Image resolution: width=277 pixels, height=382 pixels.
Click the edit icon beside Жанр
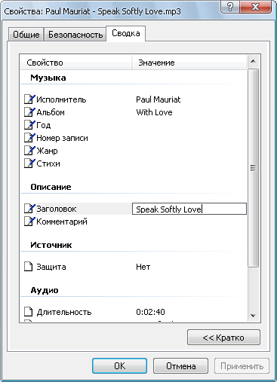pos(29,151)
